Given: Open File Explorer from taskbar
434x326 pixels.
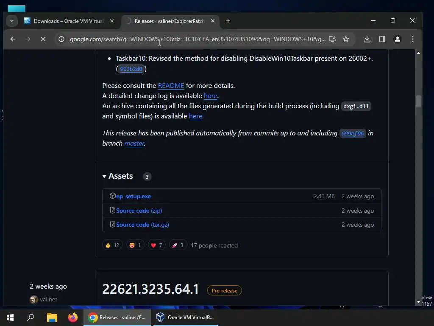Looking at the screenshot, I should coord(52,318).
